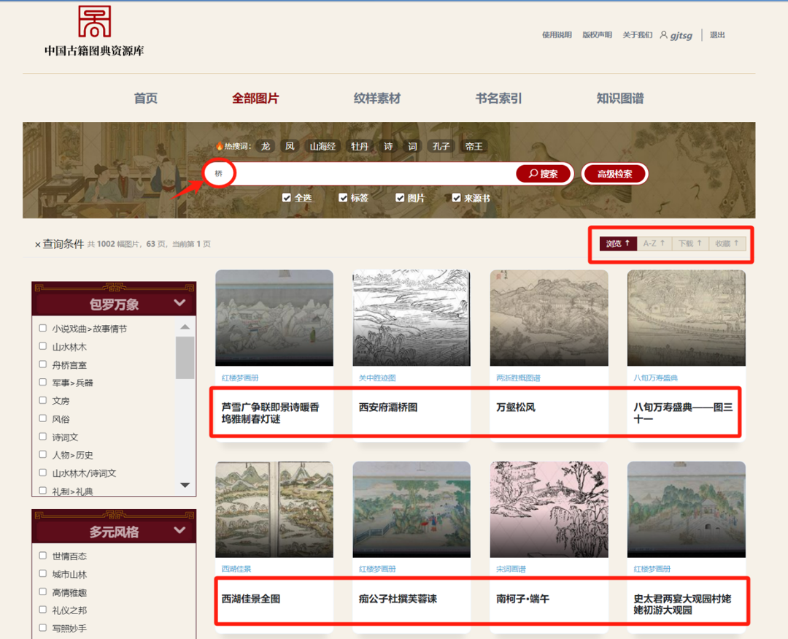The height and width of the screenshot is (639, 788).
Task: Check the 文房 filter
Action: (43, 400)
